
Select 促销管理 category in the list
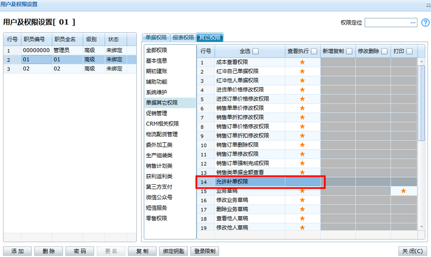[x=157, y=113]
